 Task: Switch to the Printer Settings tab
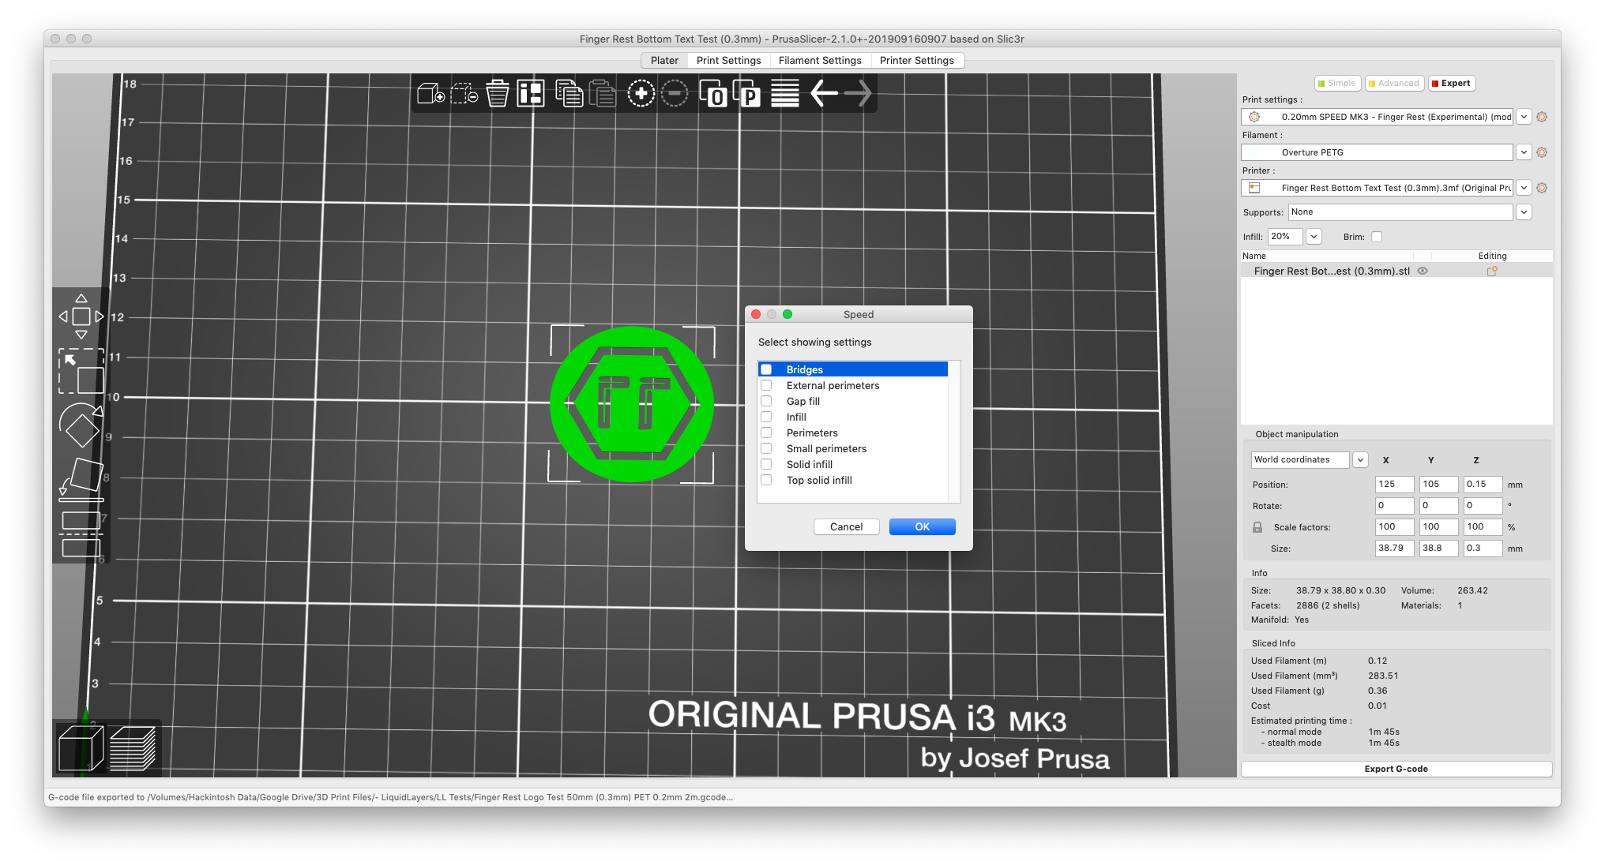916,60
